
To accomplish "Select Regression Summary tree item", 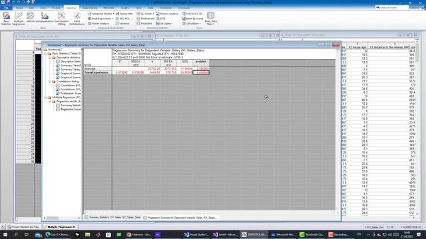I will coord(69,109).
